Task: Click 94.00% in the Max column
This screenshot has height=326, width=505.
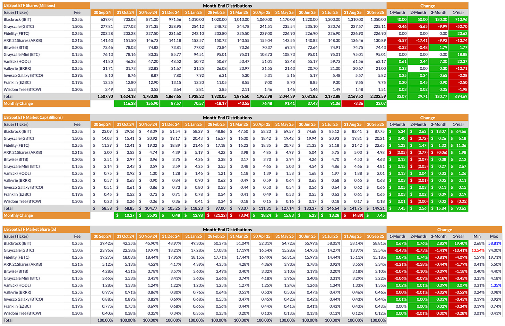Action: (x=495, y=250)
